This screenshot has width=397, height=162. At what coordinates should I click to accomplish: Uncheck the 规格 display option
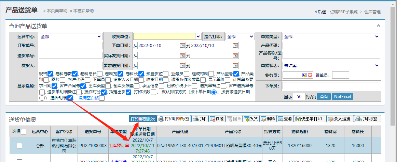click(x=50, y=74)
